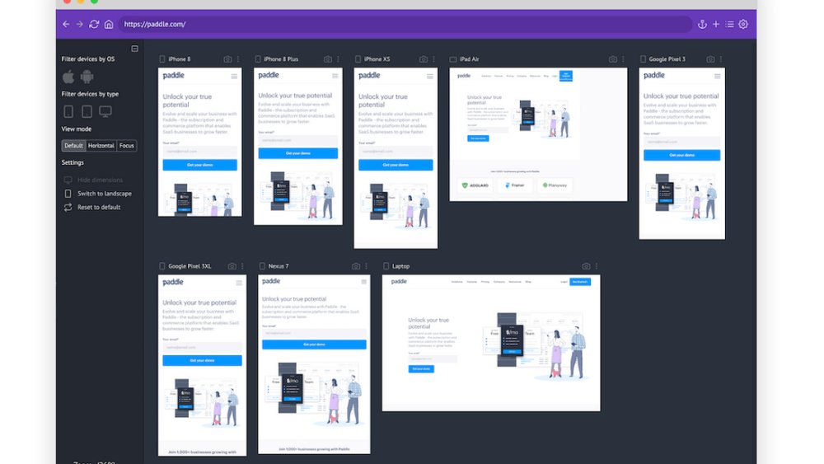Open hamburger menu in Google Pixel 3 preview

718,76
